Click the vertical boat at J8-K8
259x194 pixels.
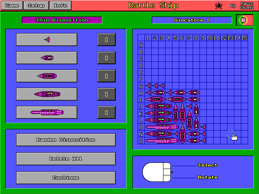click(196, 110)
